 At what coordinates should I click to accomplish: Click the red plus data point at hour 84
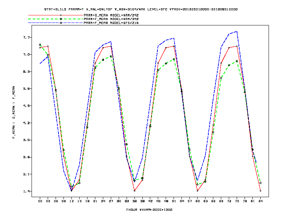pyautogui.click(x=260, y=191)
